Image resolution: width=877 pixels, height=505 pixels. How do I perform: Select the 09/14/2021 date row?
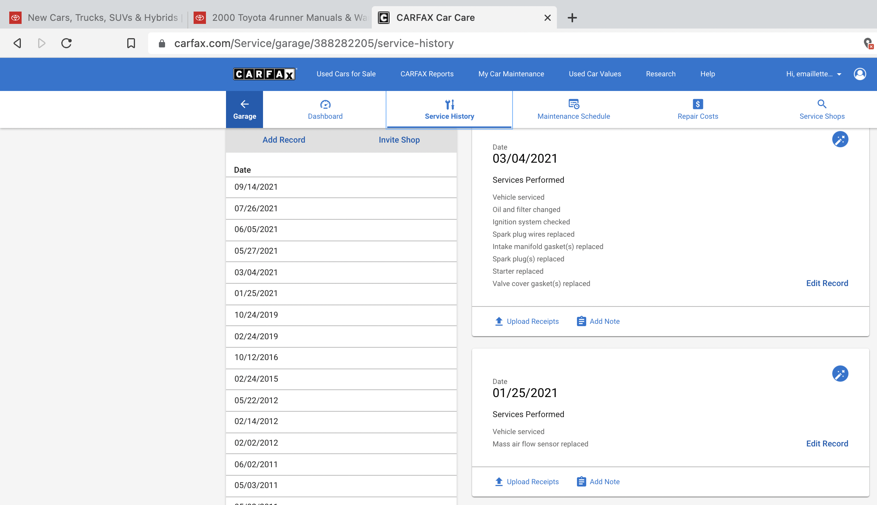(x=341, y=187)
